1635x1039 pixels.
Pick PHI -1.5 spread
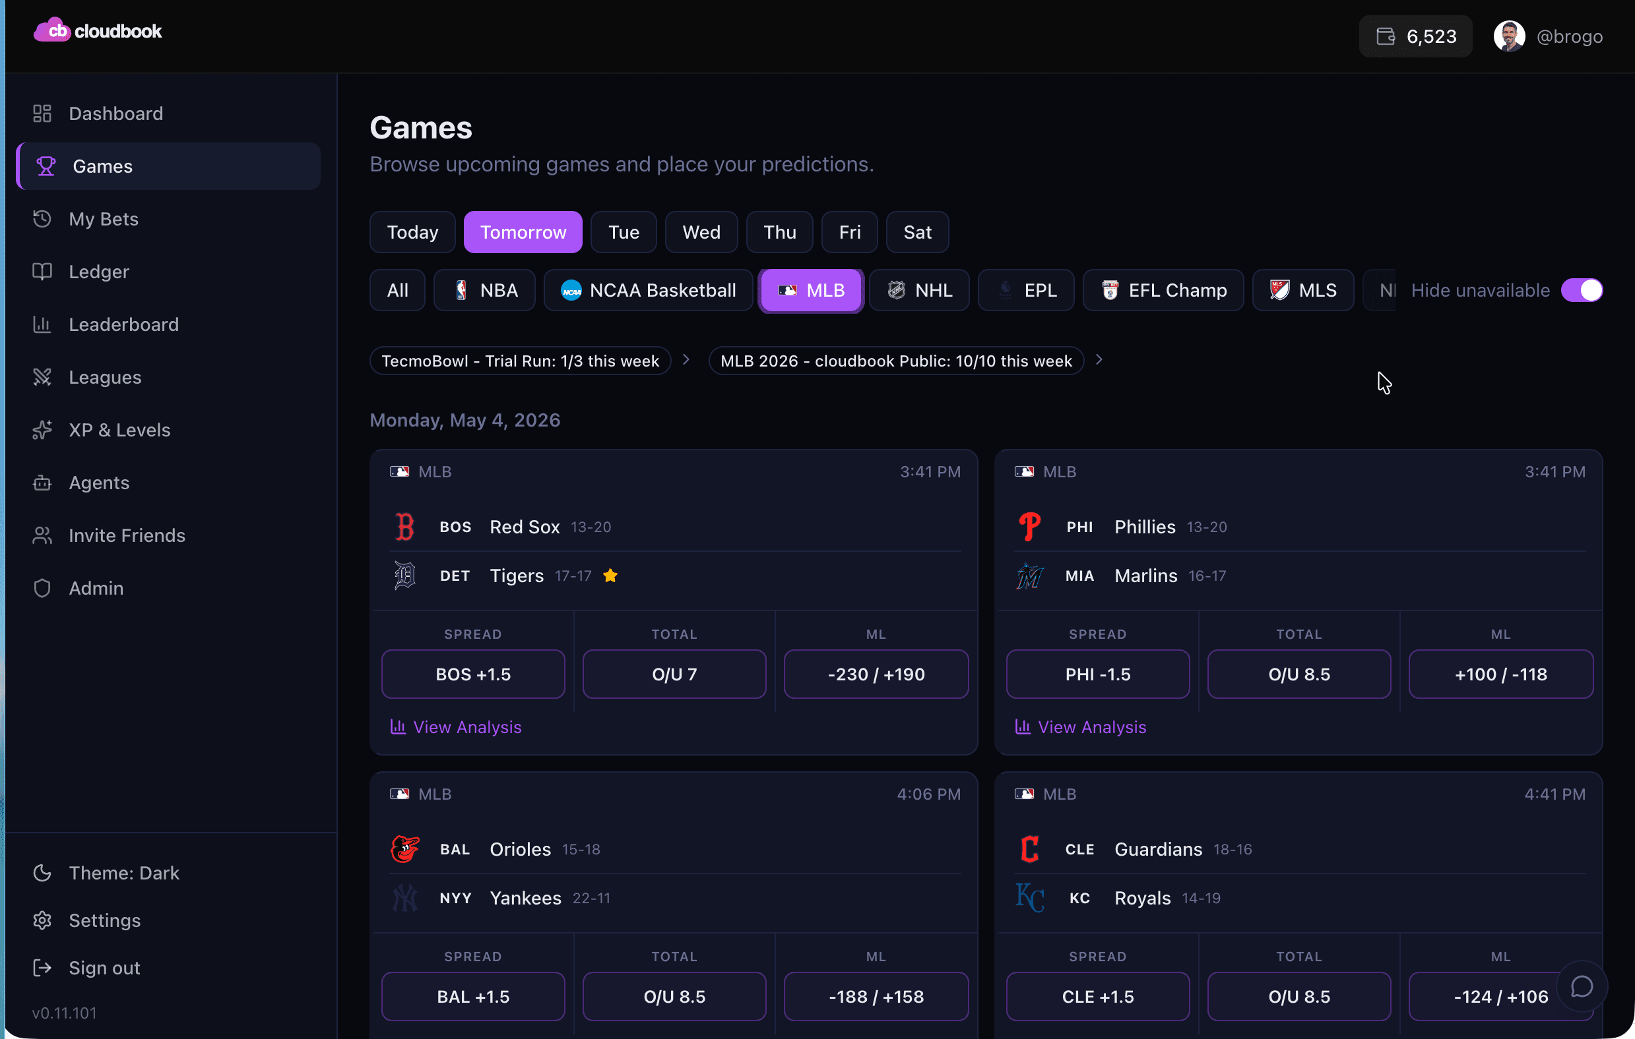pos(1097,674)
